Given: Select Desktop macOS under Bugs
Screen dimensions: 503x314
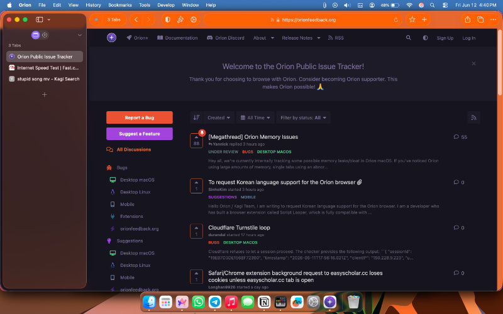Looking at the screenshot, I should pos(132,180).
